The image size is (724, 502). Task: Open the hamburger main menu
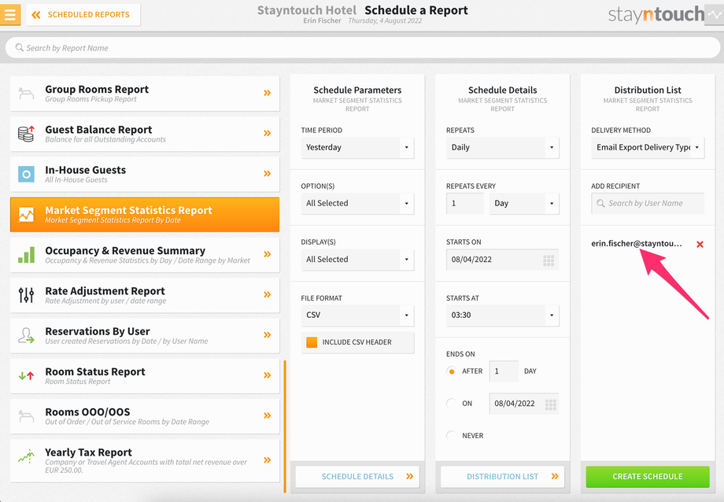coord(9,14)
